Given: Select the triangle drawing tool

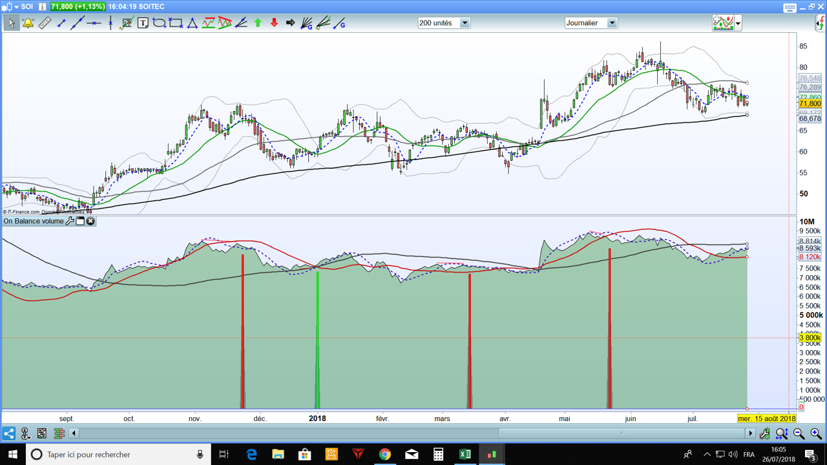Looking at the screenshot, I should coord(192,23).
